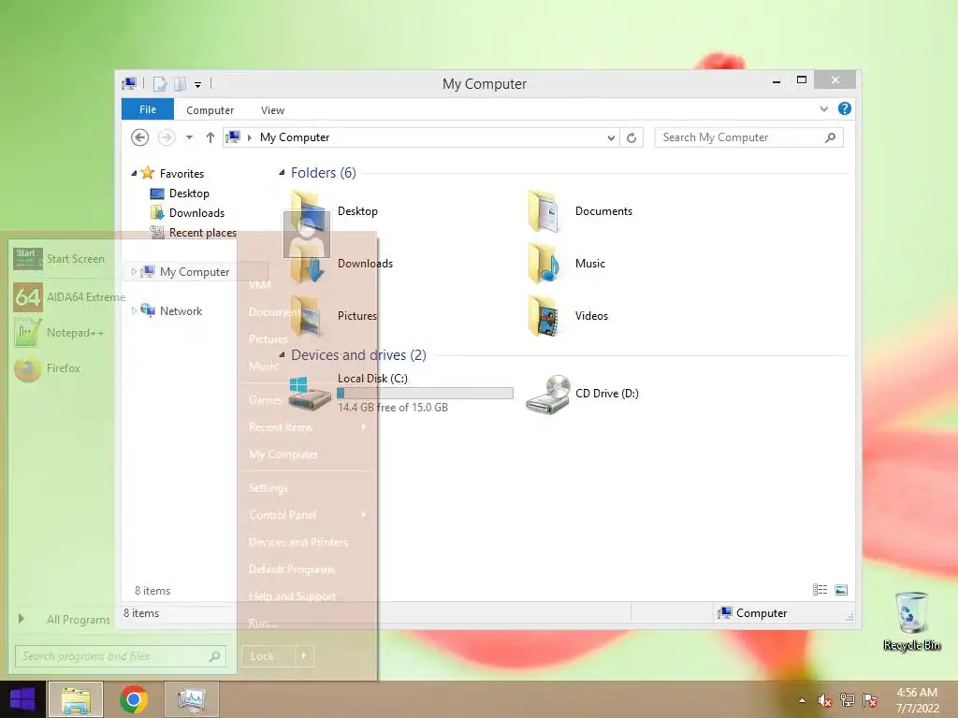Click the search magnifier in Explorer
Viewport: 958px width, 718px height.
pos(830,137)
